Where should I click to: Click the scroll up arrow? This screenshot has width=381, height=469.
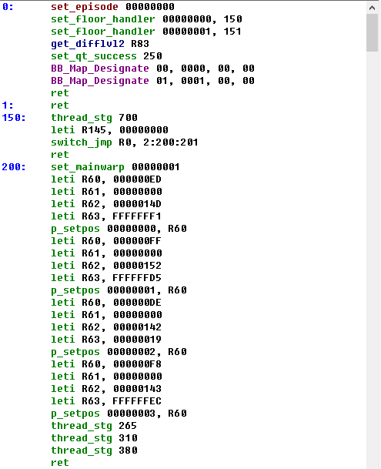pos(372,8)
